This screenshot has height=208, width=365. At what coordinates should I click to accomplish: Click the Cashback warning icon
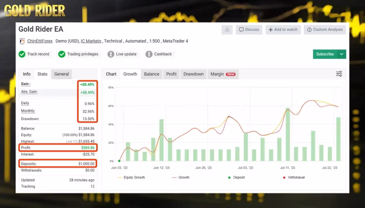coord(149,54)
